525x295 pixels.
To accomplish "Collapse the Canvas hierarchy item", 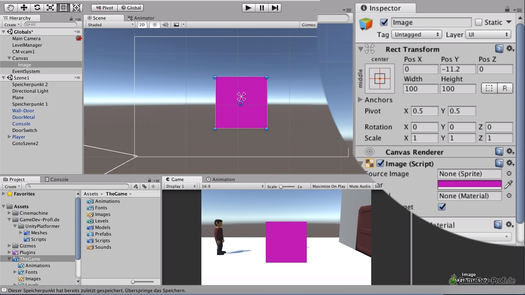I will tap(9, 58).
